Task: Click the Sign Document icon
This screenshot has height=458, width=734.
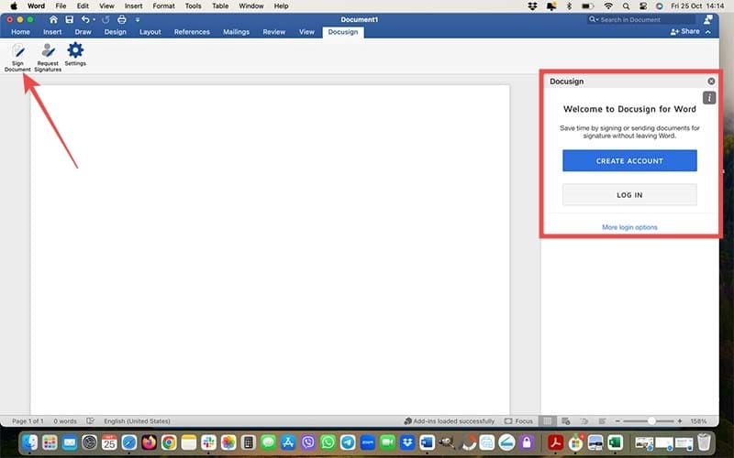Action: (x=17, y=52)
